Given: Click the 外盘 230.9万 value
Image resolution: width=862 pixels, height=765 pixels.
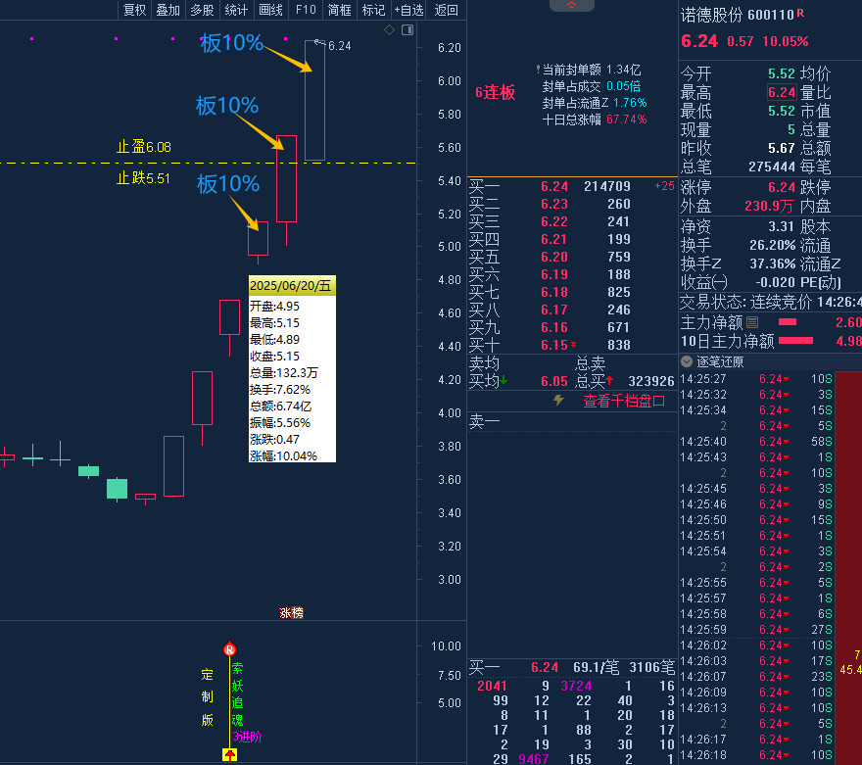Looking at the screenshot, I should (769, 206).
